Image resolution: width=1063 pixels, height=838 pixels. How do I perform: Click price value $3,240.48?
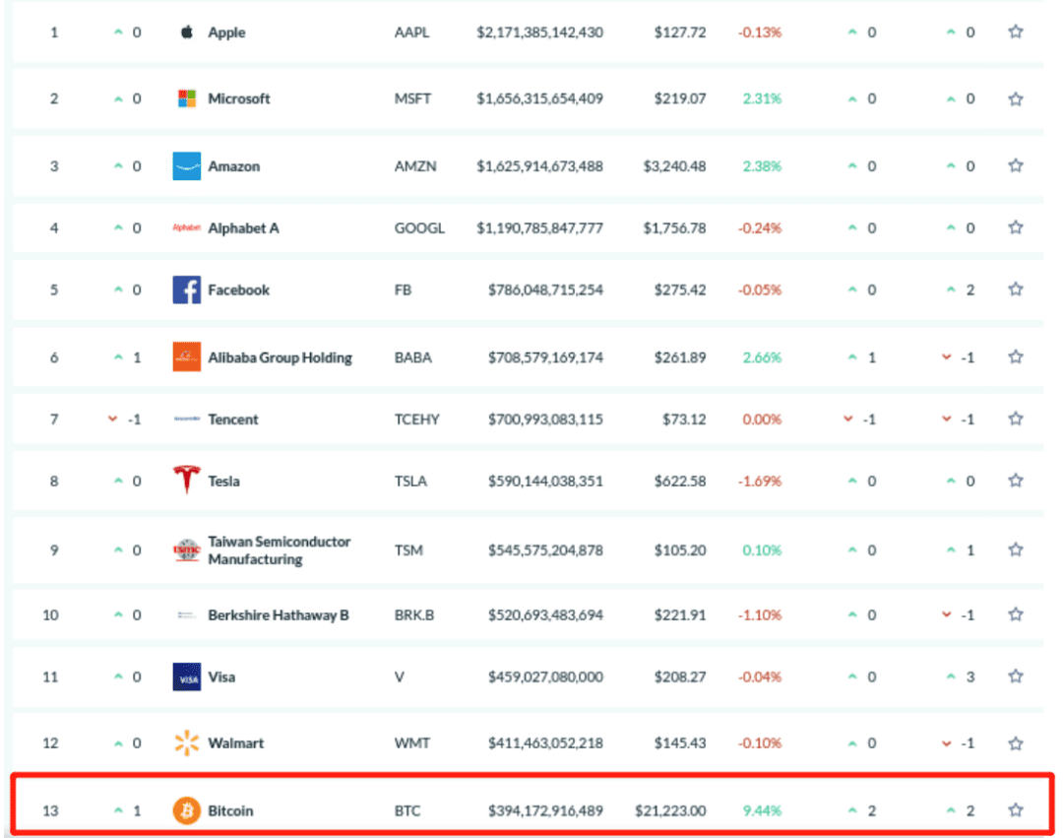pos(674,166)
